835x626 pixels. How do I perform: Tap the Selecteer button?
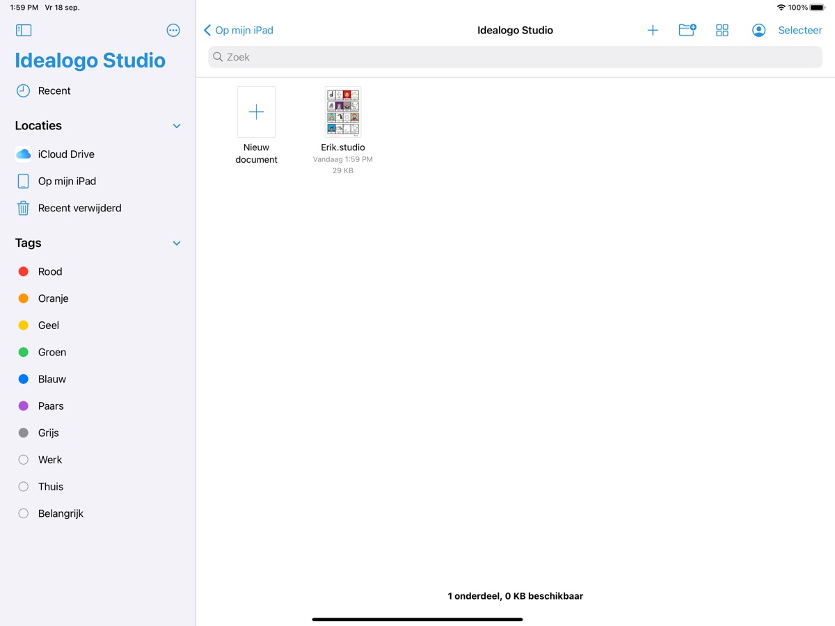coord(800,30)
